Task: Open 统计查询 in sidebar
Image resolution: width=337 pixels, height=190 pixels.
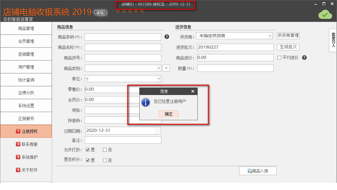Action: pyautogui.click(x=26, y=80)
